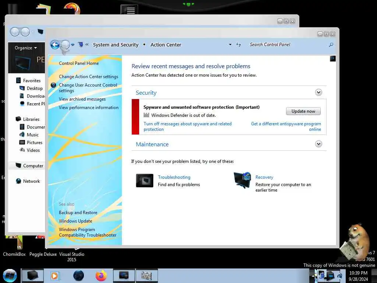Open Troubleshooting link
Screen dimensions: 377x283
pos(174,177)
